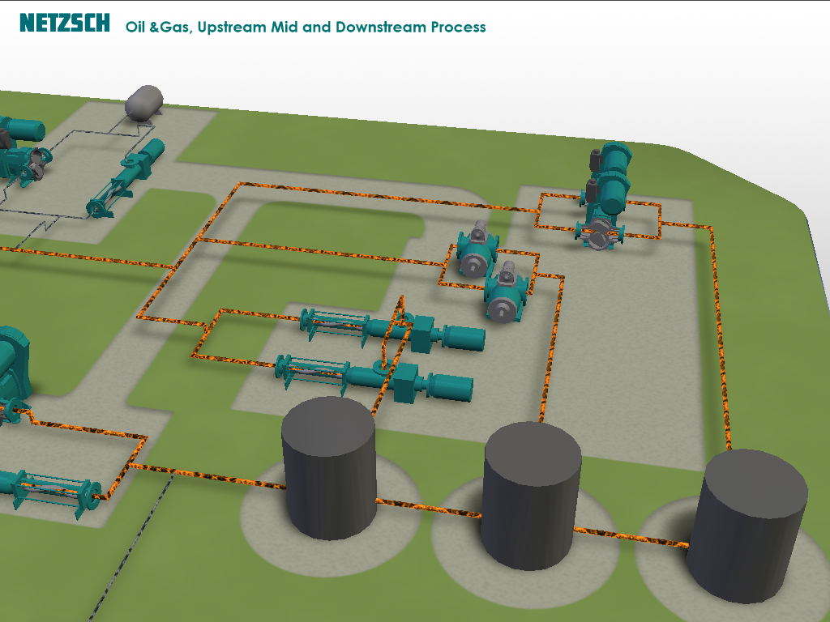Select the rightmost dark storage tank
Viewport: 830px width, 622px height.
coord(747,526)
